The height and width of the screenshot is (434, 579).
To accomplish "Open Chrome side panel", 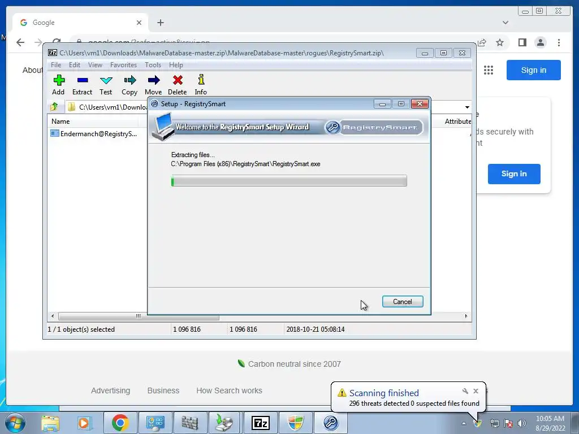I will pyautogui.click(x=522, y=42).
